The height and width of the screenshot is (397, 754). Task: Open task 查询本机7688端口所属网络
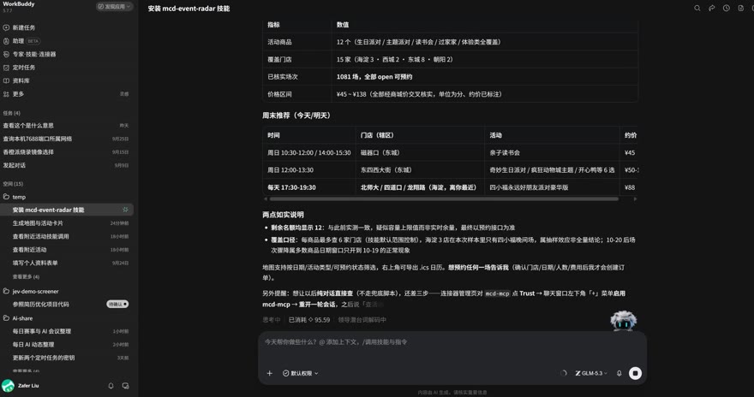[38, 139]
